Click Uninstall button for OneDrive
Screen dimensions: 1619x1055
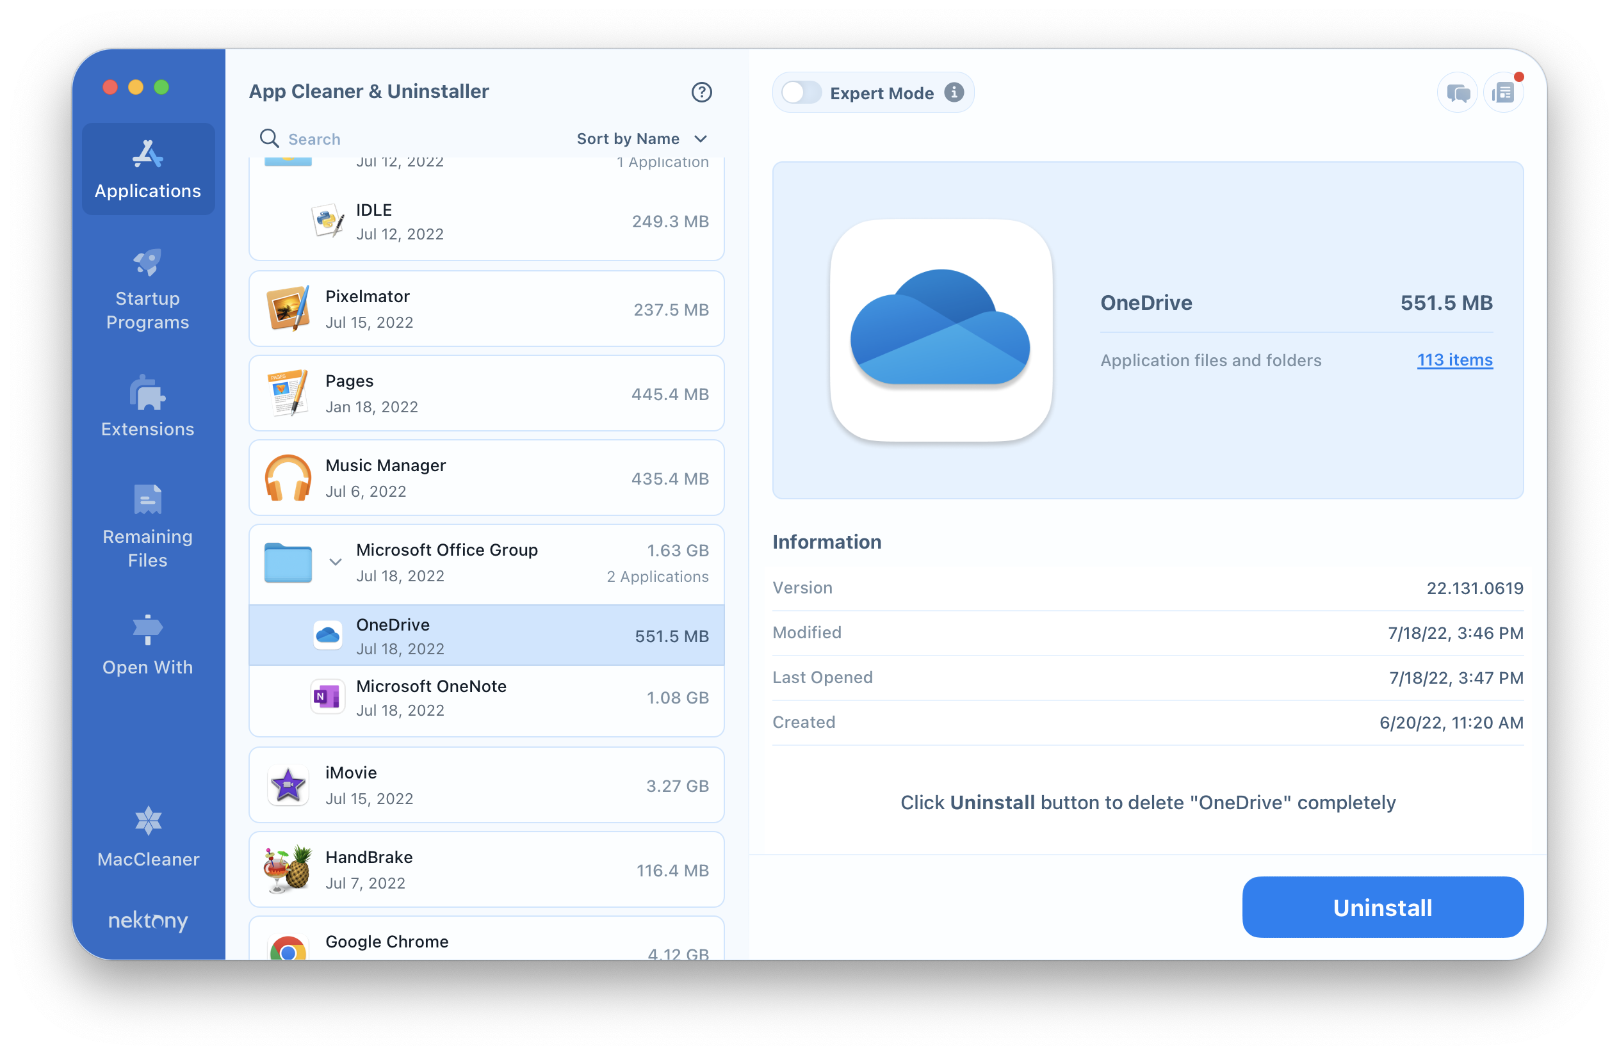(x=1382, y=908)
